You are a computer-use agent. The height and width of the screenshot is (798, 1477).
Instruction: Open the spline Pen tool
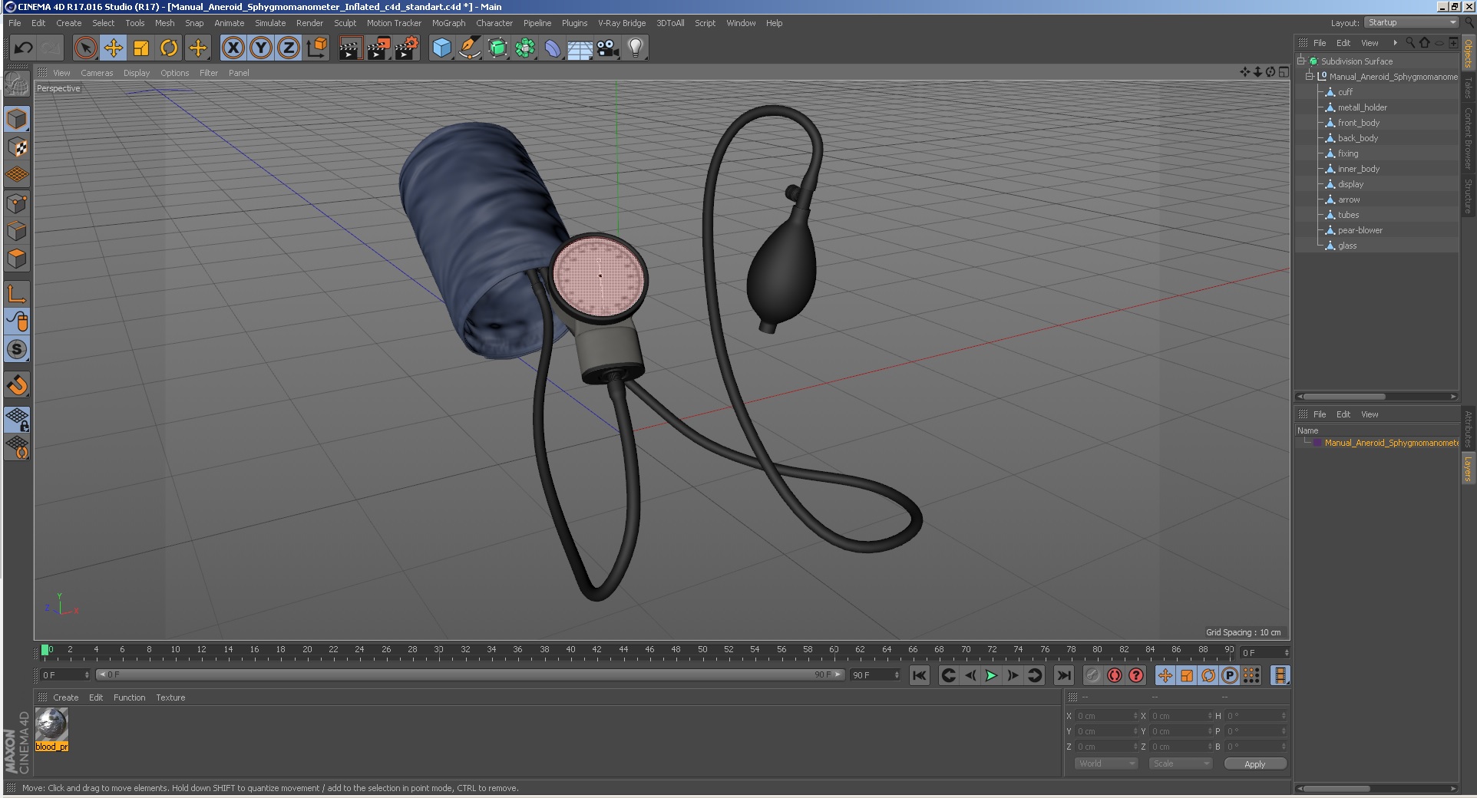click(x=469, y=48)
